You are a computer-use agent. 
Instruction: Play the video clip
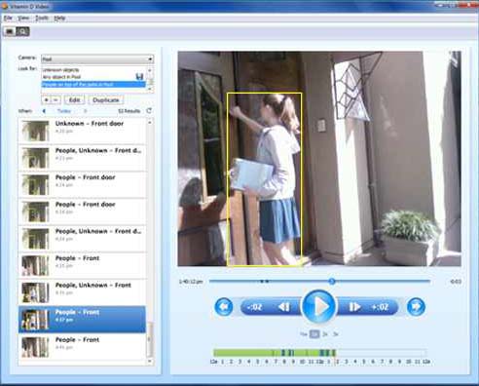tap(318, 306)
